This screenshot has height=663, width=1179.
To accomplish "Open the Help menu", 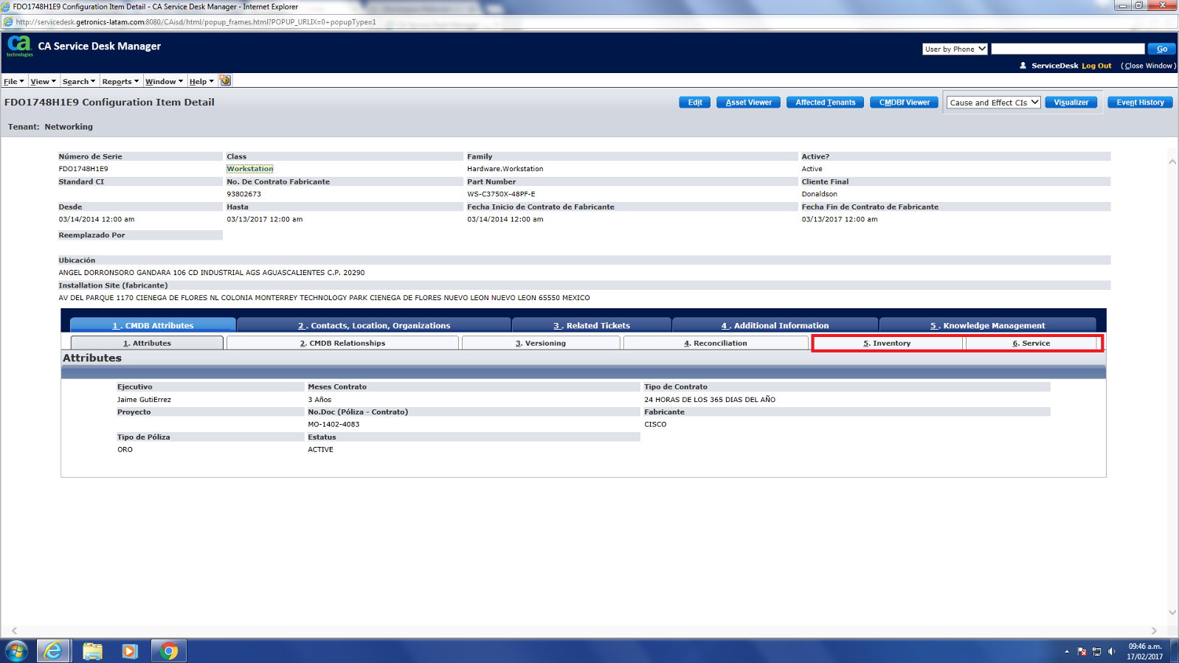I will click(201, 81).
